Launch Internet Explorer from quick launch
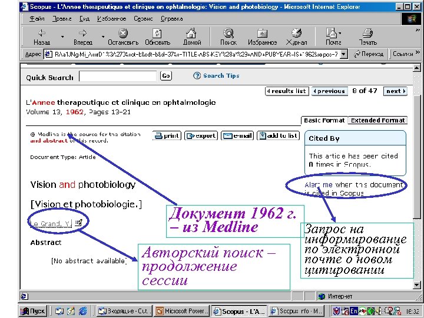Viewport: 424px width, 318px height. coord(83,312)
